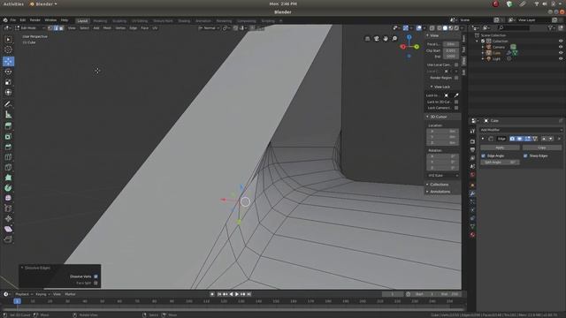Viewport: 566px width, 318px height.
Task: Pick the Smooth vertices tool
Action: (x=8, y=198)
